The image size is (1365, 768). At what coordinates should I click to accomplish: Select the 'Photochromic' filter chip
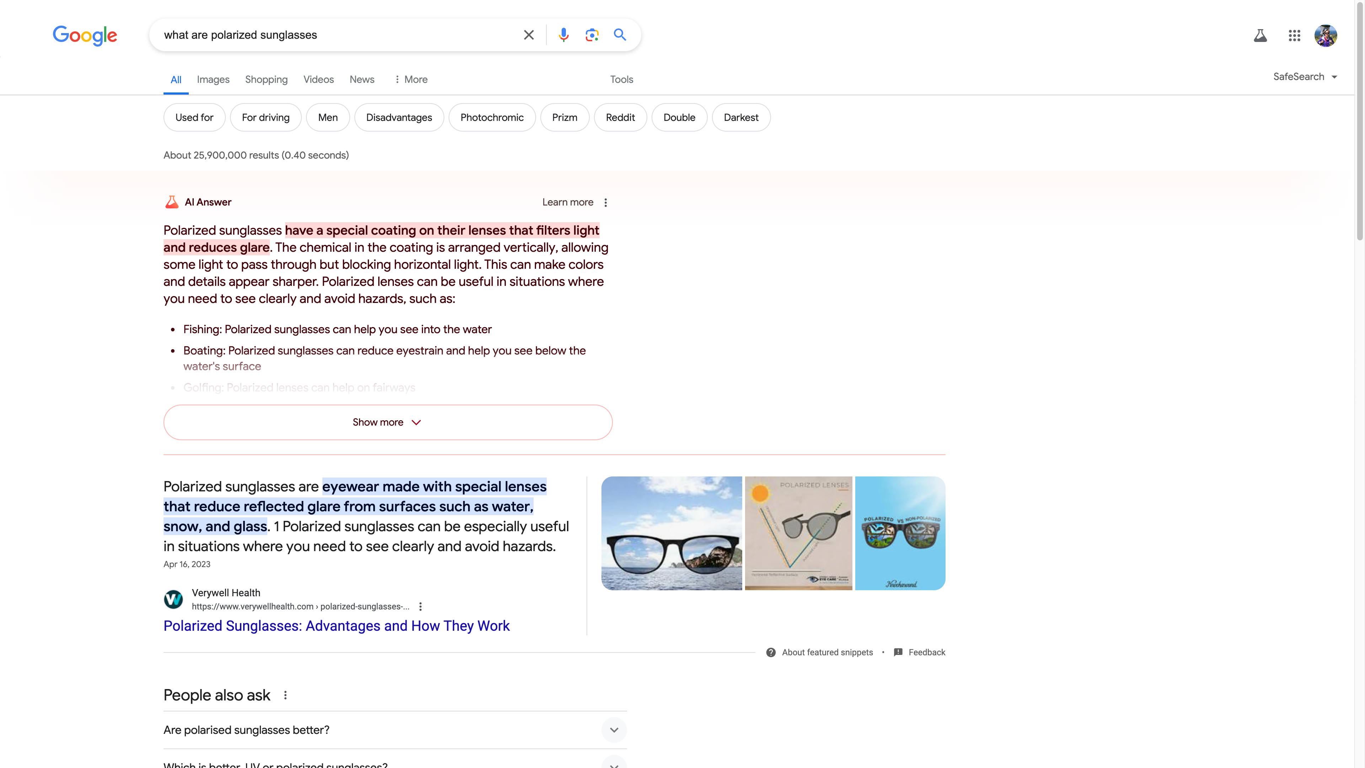[492, 117]
